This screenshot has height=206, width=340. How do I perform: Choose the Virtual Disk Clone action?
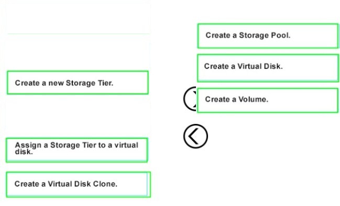[78, 185]
